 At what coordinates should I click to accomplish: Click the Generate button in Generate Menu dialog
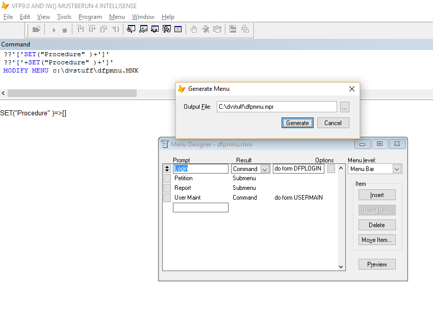click(297, 123)
